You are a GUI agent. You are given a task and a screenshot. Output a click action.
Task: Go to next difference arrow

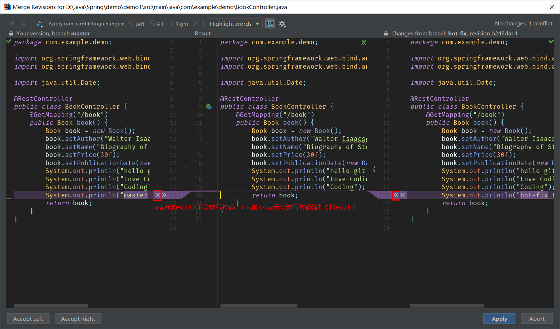pyautogui.click(x=24, y=24)
